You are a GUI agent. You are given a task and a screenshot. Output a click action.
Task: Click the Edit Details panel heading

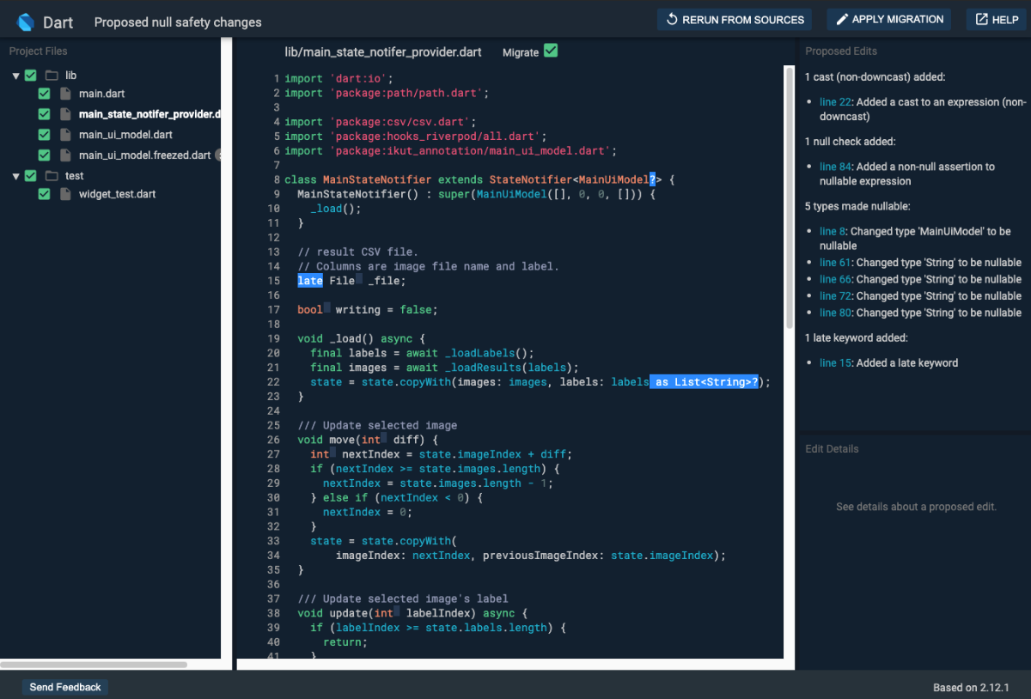832,449
